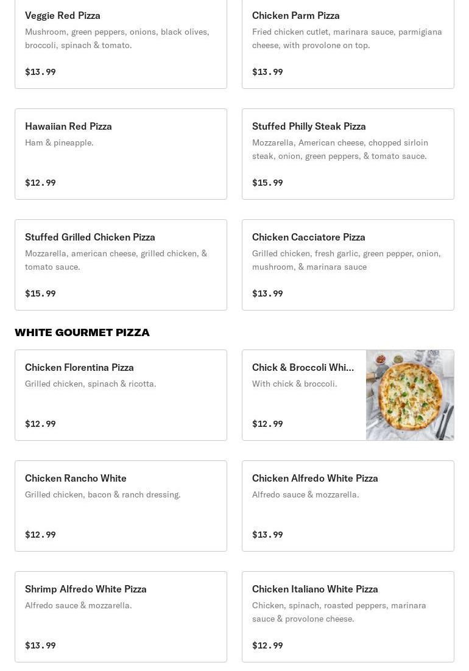This screenshot has width=469, height=671.
Task: Open the Chicken Florentina Pizza card
Action: point(121,395)
